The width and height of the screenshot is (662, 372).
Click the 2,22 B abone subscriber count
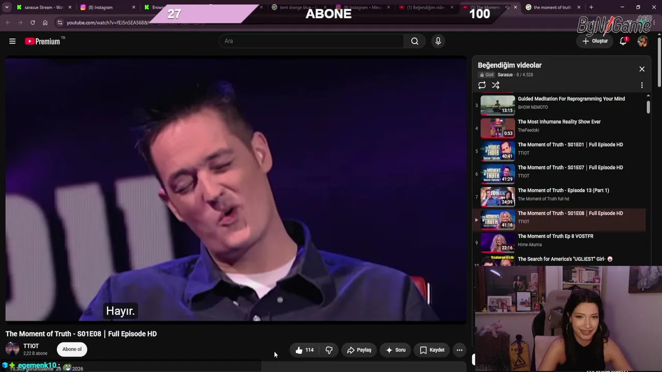35,353
